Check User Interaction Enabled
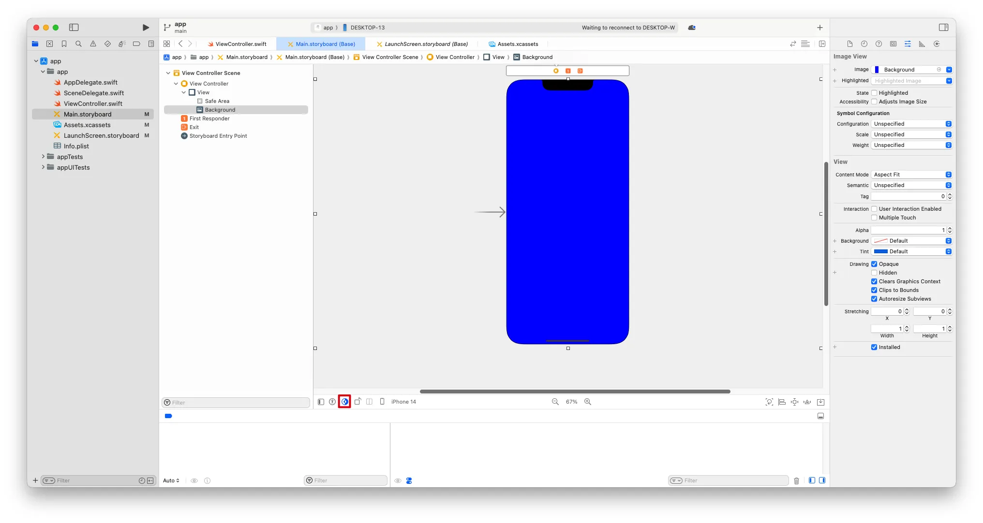 [874, 209]
